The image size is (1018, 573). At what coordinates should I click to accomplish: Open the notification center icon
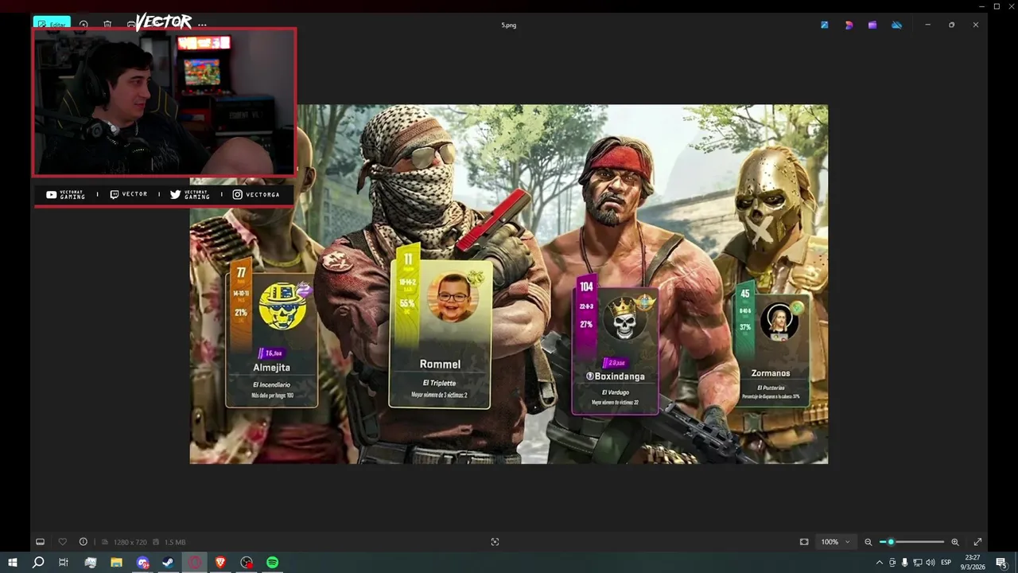click(x=1001, y=563)
